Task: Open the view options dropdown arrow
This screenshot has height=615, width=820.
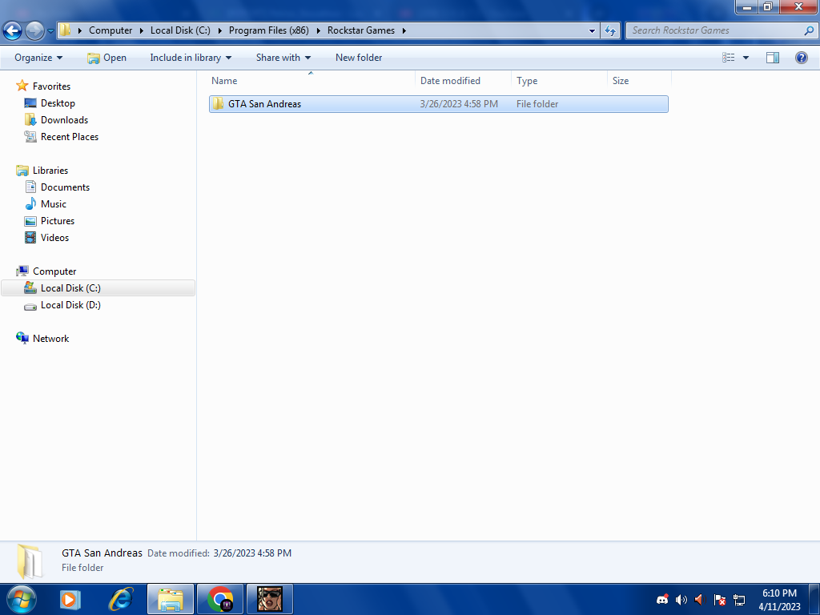Action: pos(746,58)
